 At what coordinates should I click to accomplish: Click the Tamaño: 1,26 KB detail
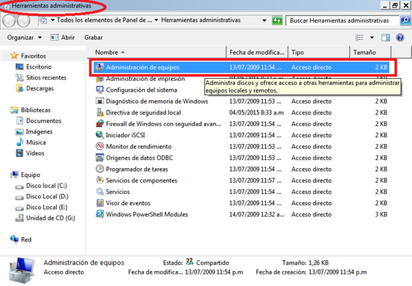click(x=306, y=263)
